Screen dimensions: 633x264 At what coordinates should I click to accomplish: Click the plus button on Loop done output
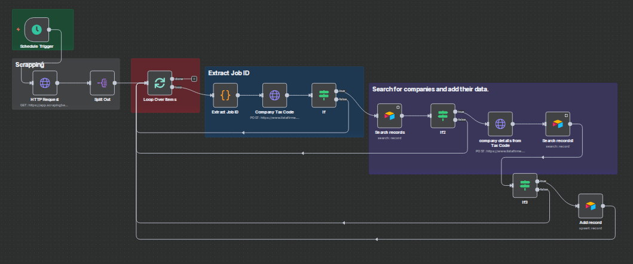(x=194, y=79)
